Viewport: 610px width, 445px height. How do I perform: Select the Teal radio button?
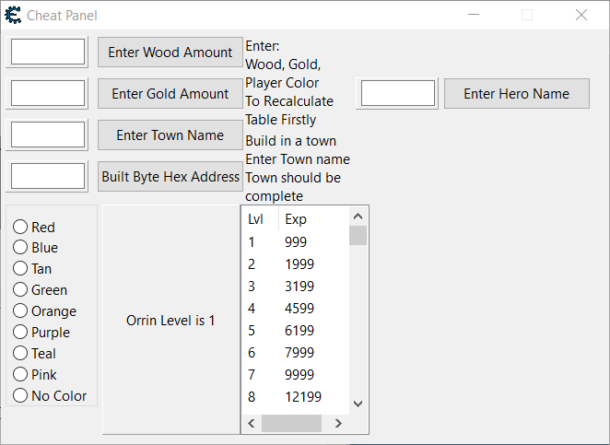(x=19, y=354)
